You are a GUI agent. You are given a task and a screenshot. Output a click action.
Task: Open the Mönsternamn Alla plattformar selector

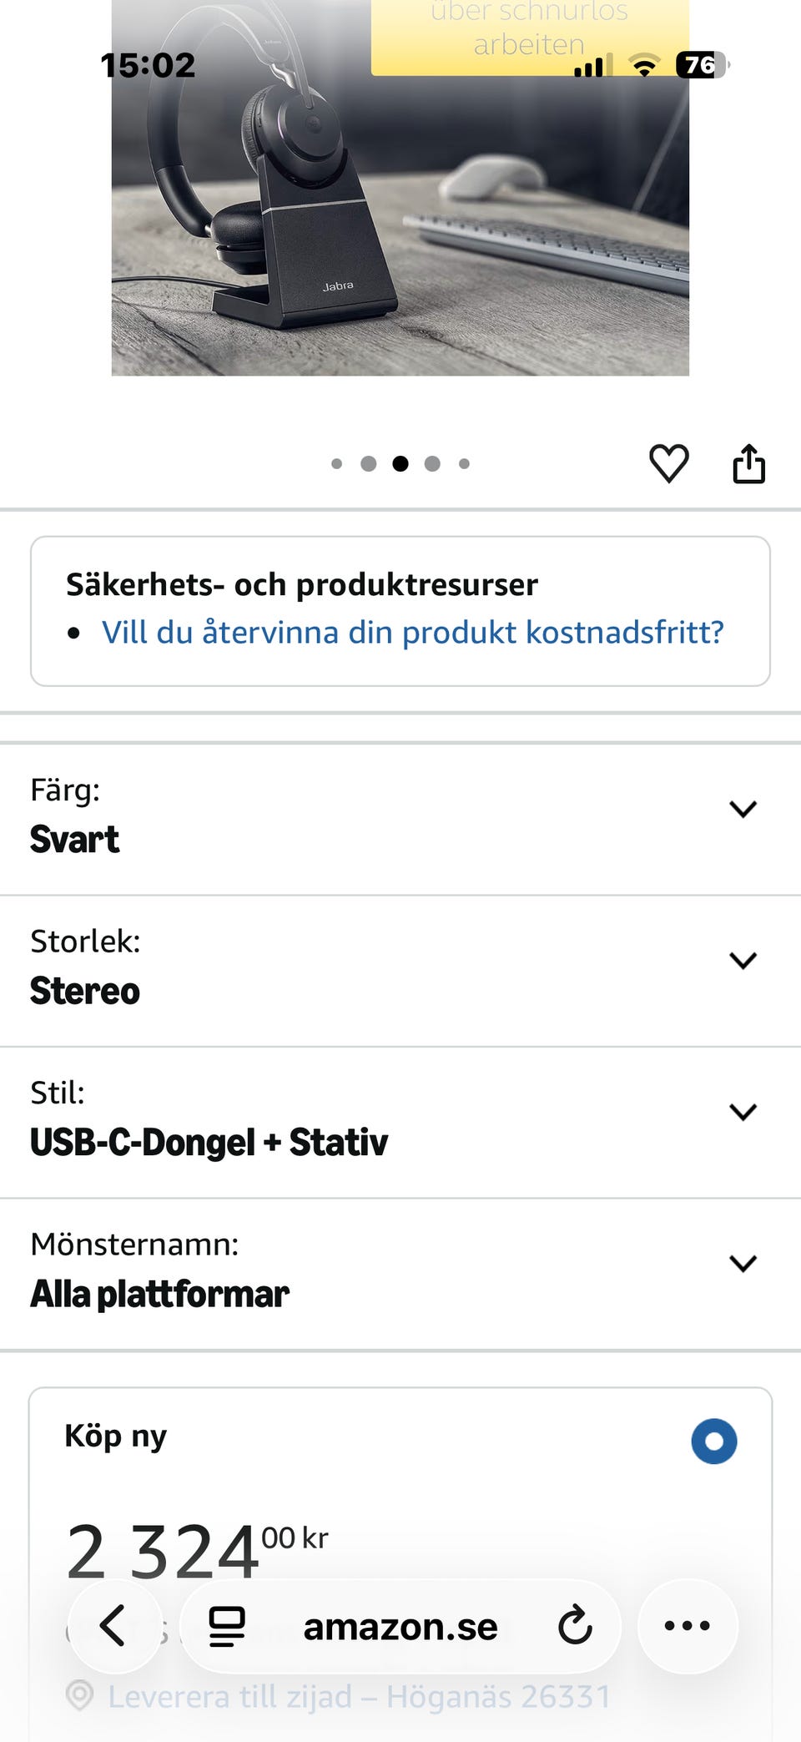click(742, 1263)
